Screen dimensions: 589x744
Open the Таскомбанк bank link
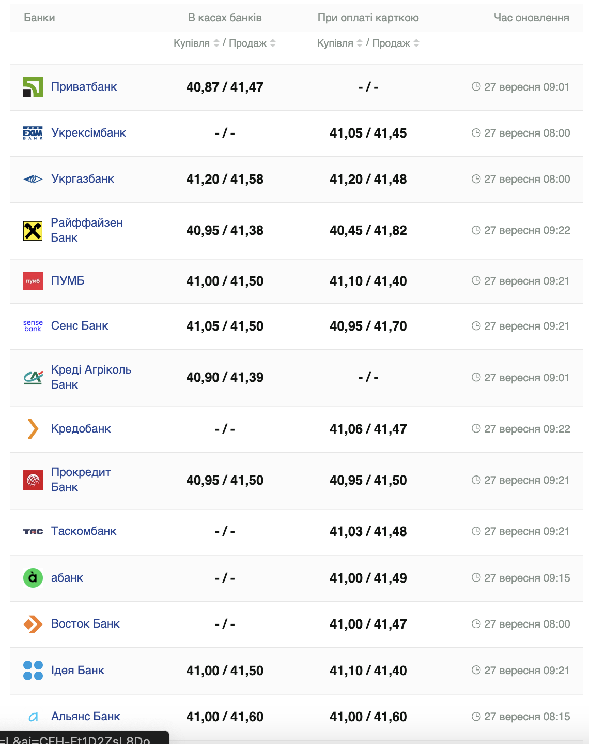[x=84, y=531]
